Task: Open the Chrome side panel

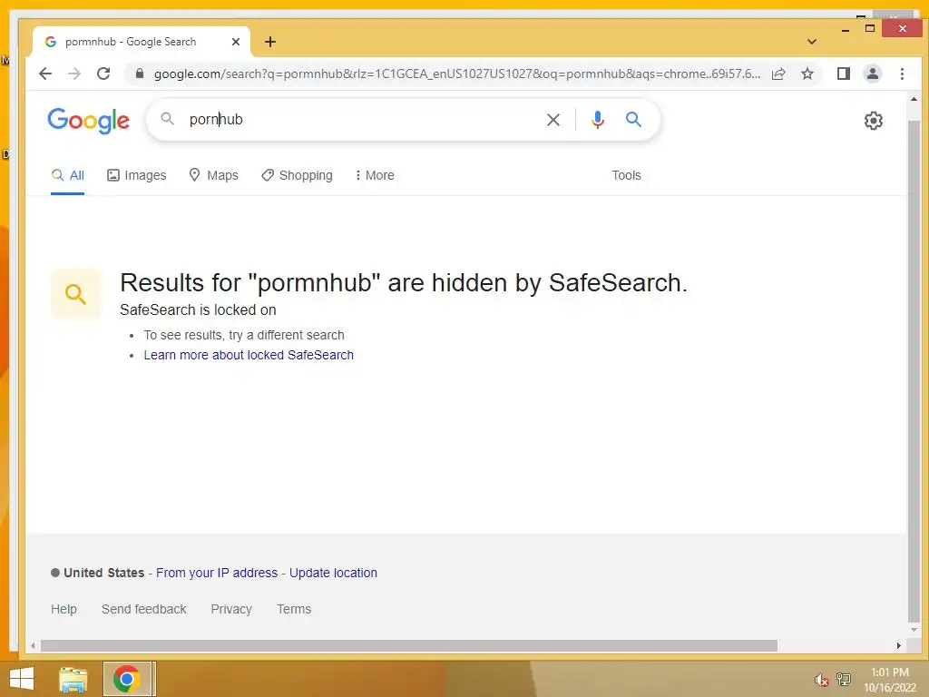Action: (x=843, y=74)
